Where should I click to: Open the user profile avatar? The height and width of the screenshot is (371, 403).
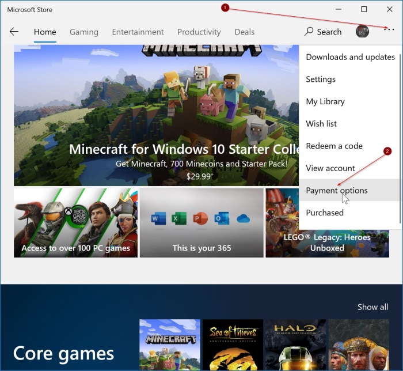coord(362,31)
